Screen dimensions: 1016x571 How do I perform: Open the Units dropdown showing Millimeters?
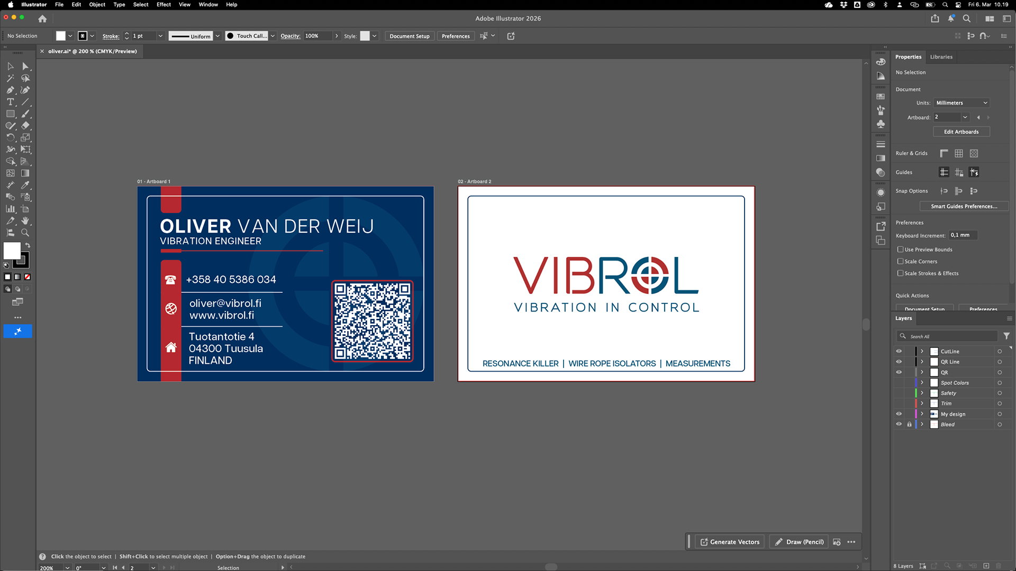point(961,103)
